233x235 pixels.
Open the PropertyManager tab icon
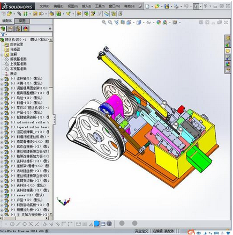10,28
